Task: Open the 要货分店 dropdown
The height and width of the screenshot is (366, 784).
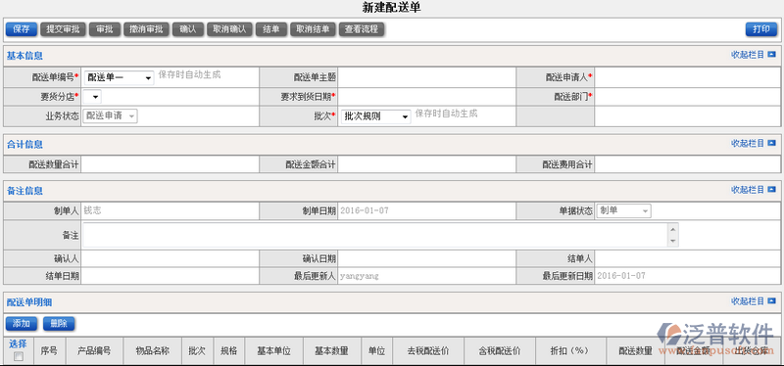Action: [92, 96]
